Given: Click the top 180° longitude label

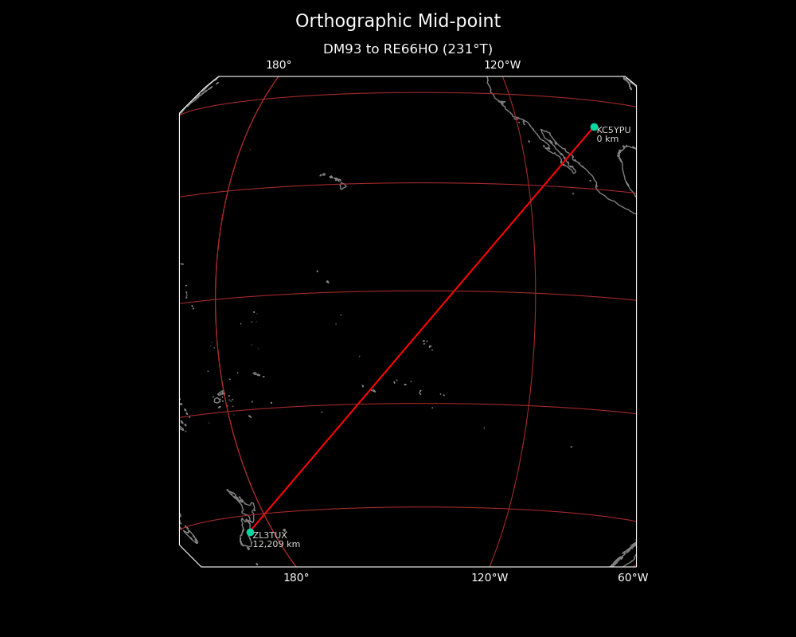Looking at the screenshot, I should click(x=279, y=65).
